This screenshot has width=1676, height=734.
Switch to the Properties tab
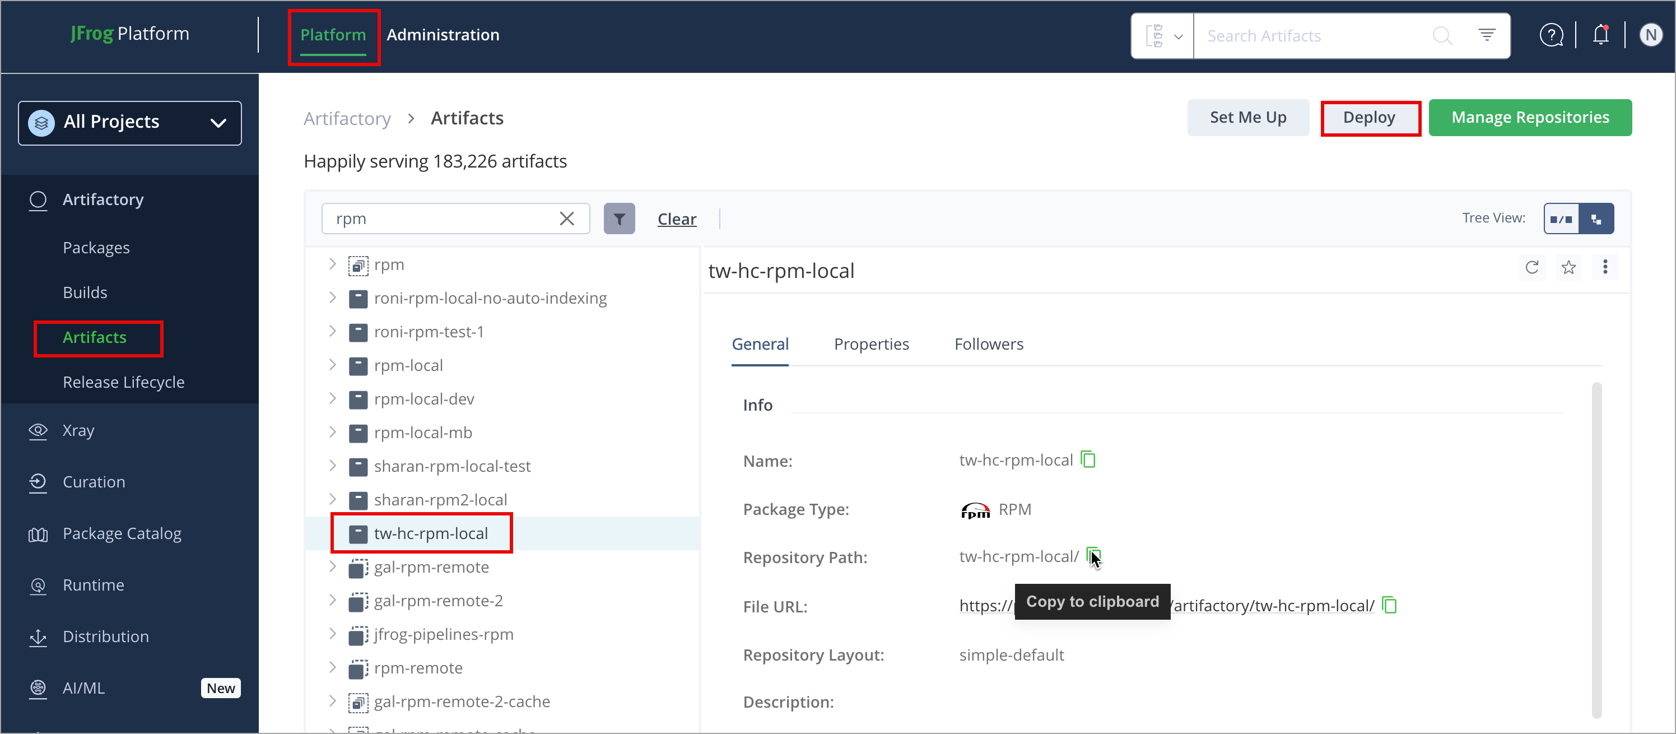click(x=871, y=343)
